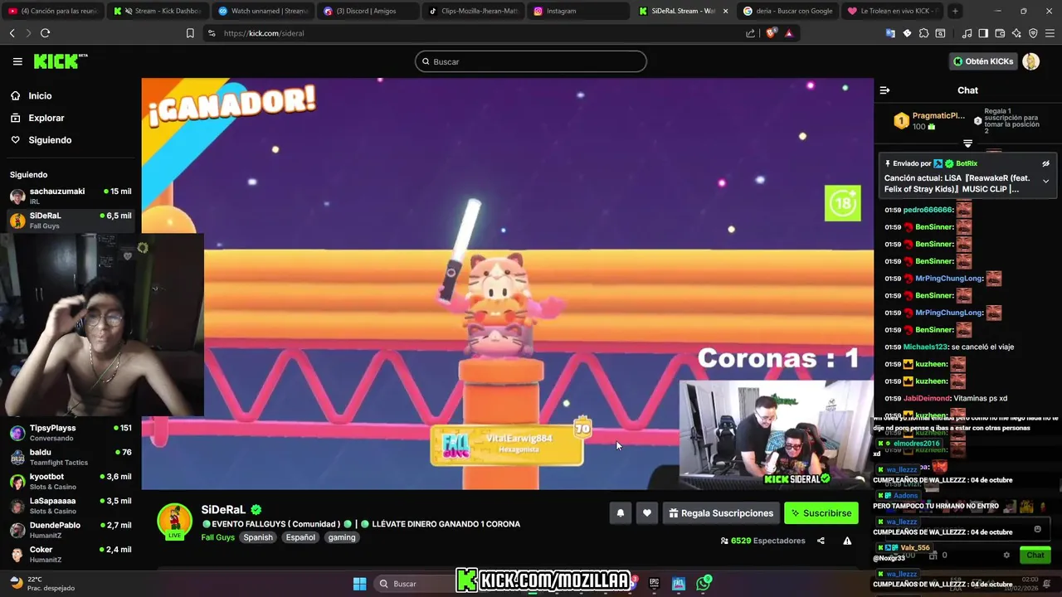Screen dimensions: 1062x597
Task: Follow the channel with the heart button
Action: click(647, 513)
